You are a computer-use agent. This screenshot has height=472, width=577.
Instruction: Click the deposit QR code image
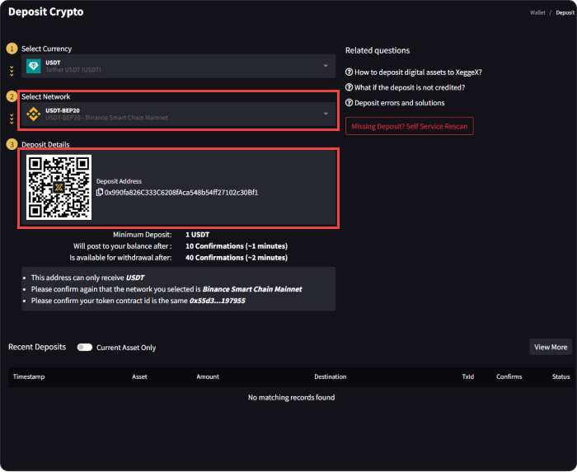click(59, 188)
